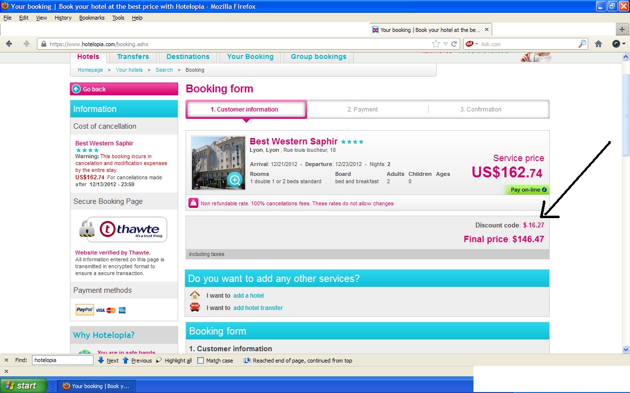Select the Group bookings site tab
The width and height of the screenshot is (630, 393).
point(318,57)
